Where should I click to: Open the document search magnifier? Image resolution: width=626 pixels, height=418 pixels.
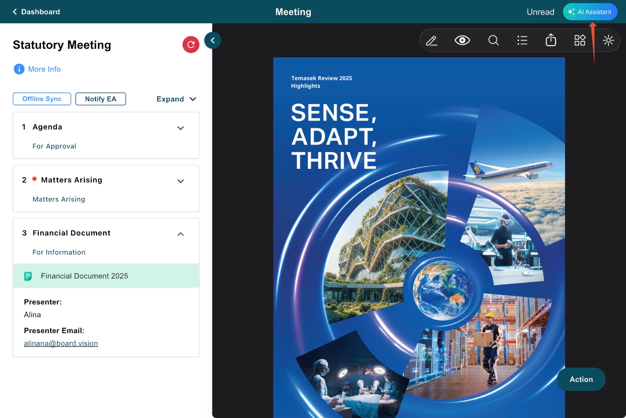coord(493,41)
